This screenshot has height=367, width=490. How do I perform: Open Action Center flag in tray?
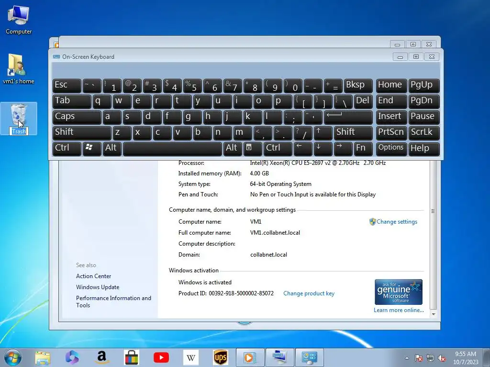coord(418,358)
